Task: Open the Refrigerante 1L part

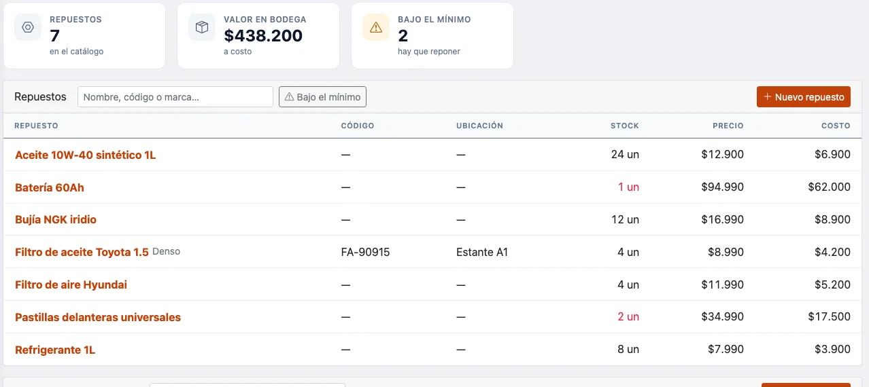Action: coord(55,350)
